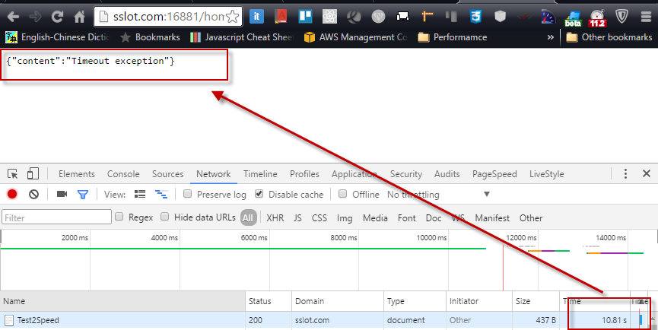This screenshot has height=330, width=658.
Task: Enable the Preserve log checkbox
Action: (x=187, y=194)
